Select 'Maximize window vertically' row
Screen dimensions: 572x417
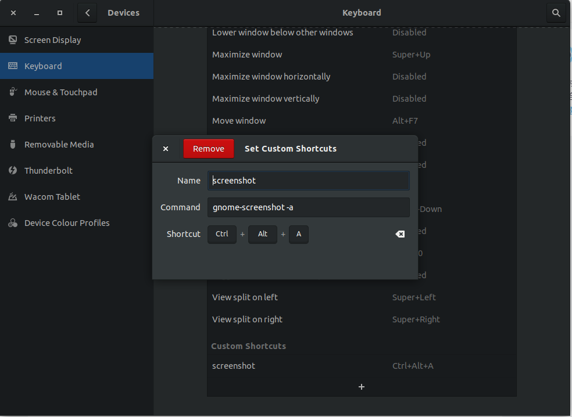(362, 98)
